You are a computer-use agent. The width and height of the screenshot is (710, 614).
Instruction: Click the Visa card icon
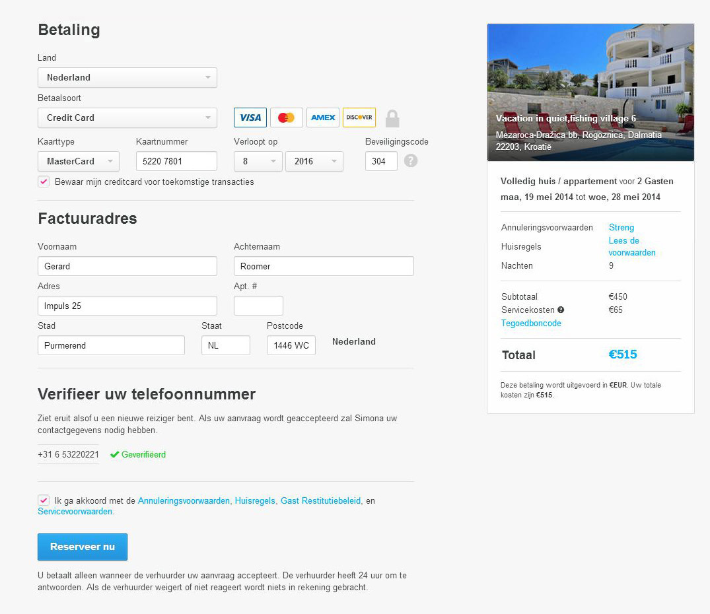[250, 118]
